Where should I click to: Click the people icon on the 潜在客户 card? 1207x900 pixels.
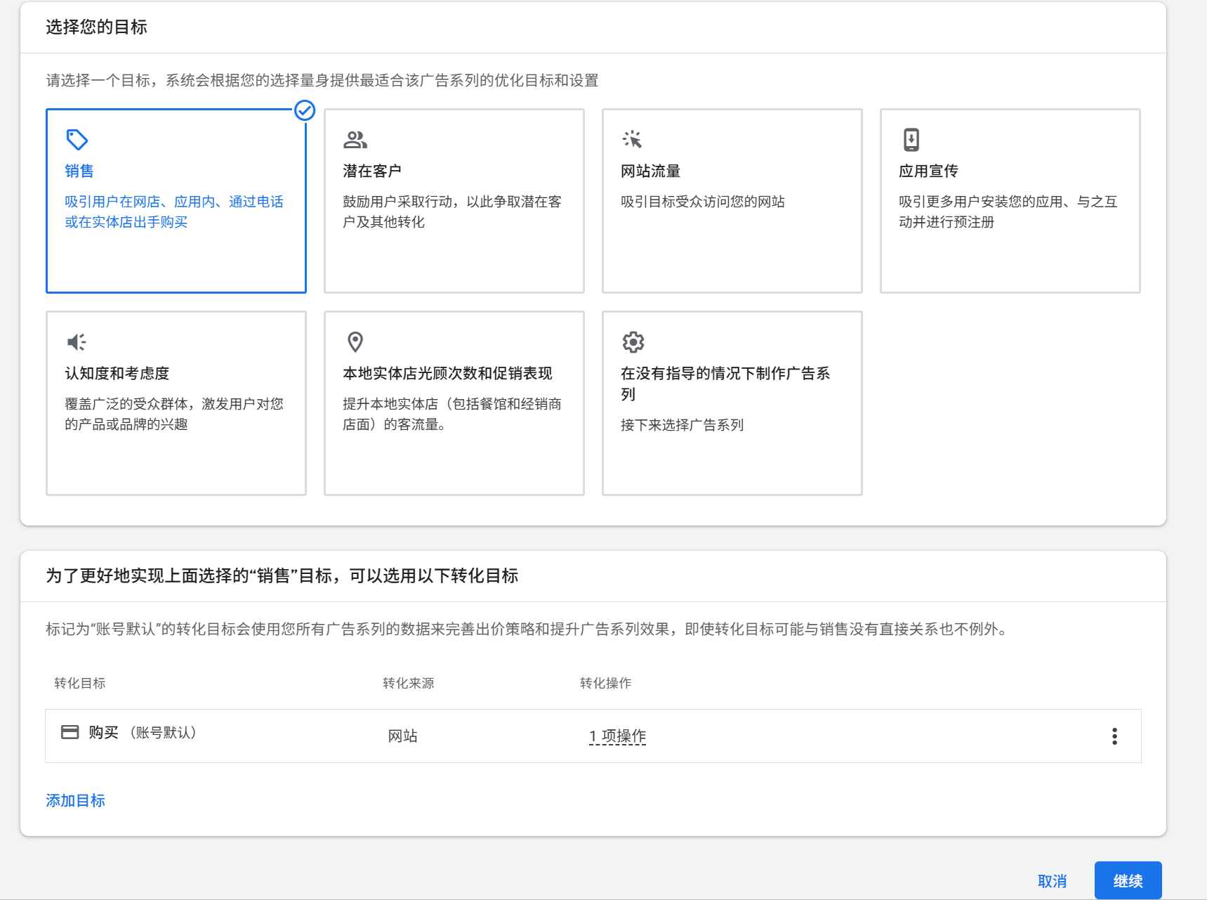coord(355,140)
